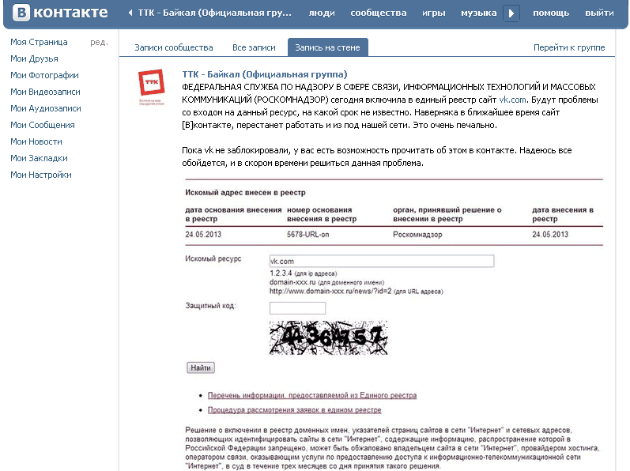Viewport: 630px width, 471px height.
Task: Open Мои Друзья in the sidebar
Action: (x=34, y=58)
